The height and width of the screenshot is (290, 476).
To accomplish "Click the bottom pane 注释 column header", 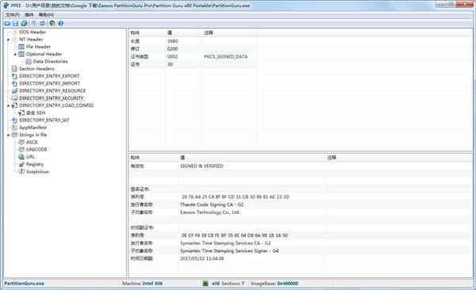I will [398, 158].
